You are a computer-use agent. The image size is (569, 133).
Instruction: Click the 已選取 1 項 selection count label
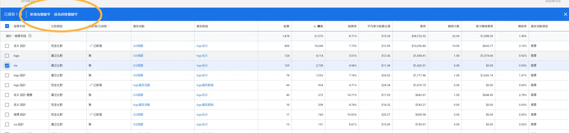click(13, 14)
